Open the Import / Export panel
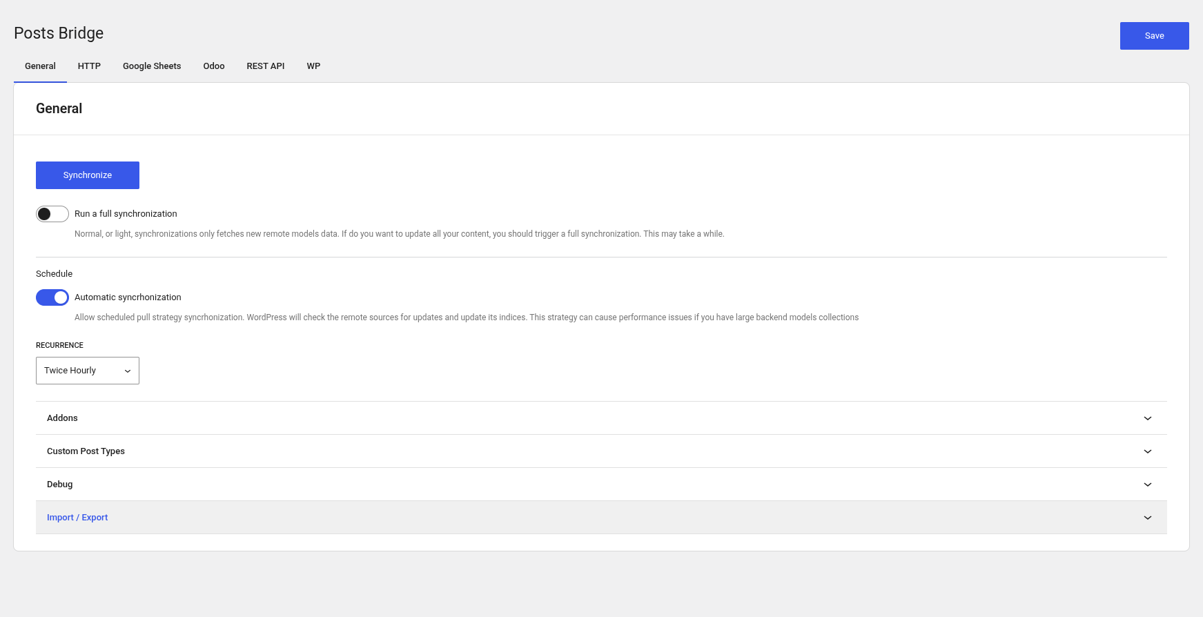 click(77, 518)
